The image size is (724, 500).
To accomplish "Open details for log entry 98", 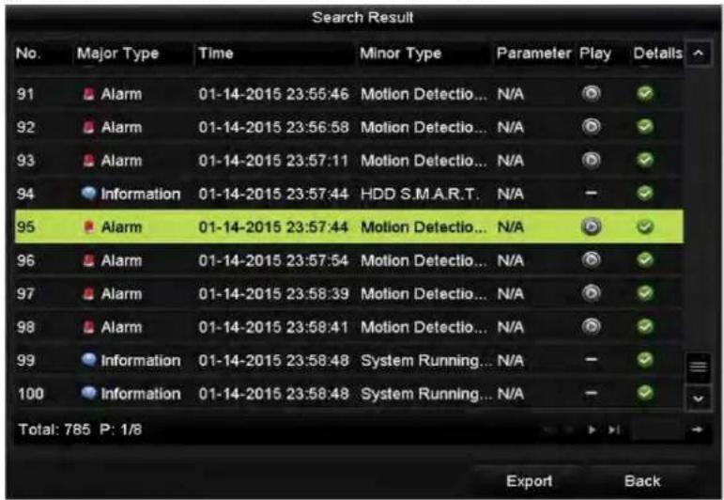I will [645, 327].
